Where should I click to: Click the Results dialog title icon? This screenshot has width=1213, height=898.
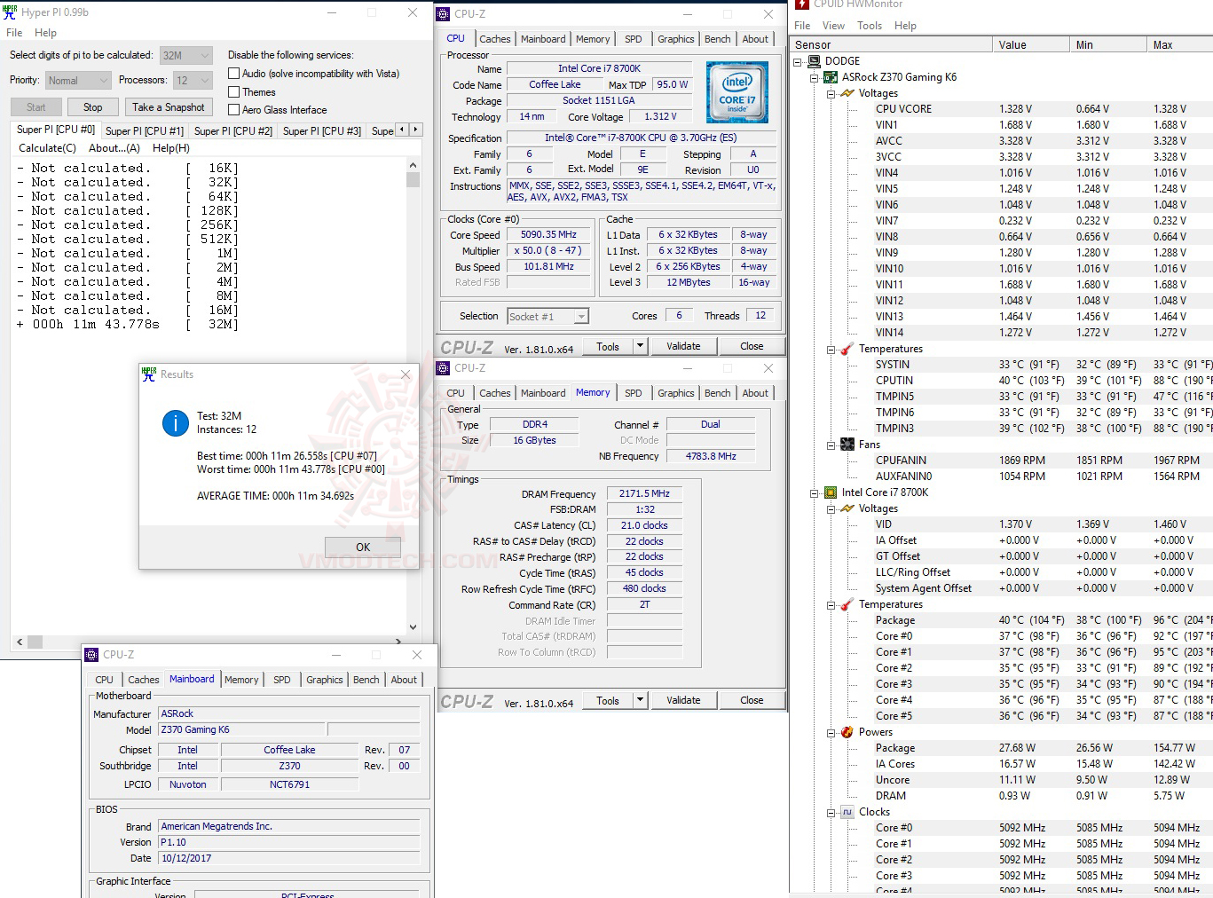(149, 374)
